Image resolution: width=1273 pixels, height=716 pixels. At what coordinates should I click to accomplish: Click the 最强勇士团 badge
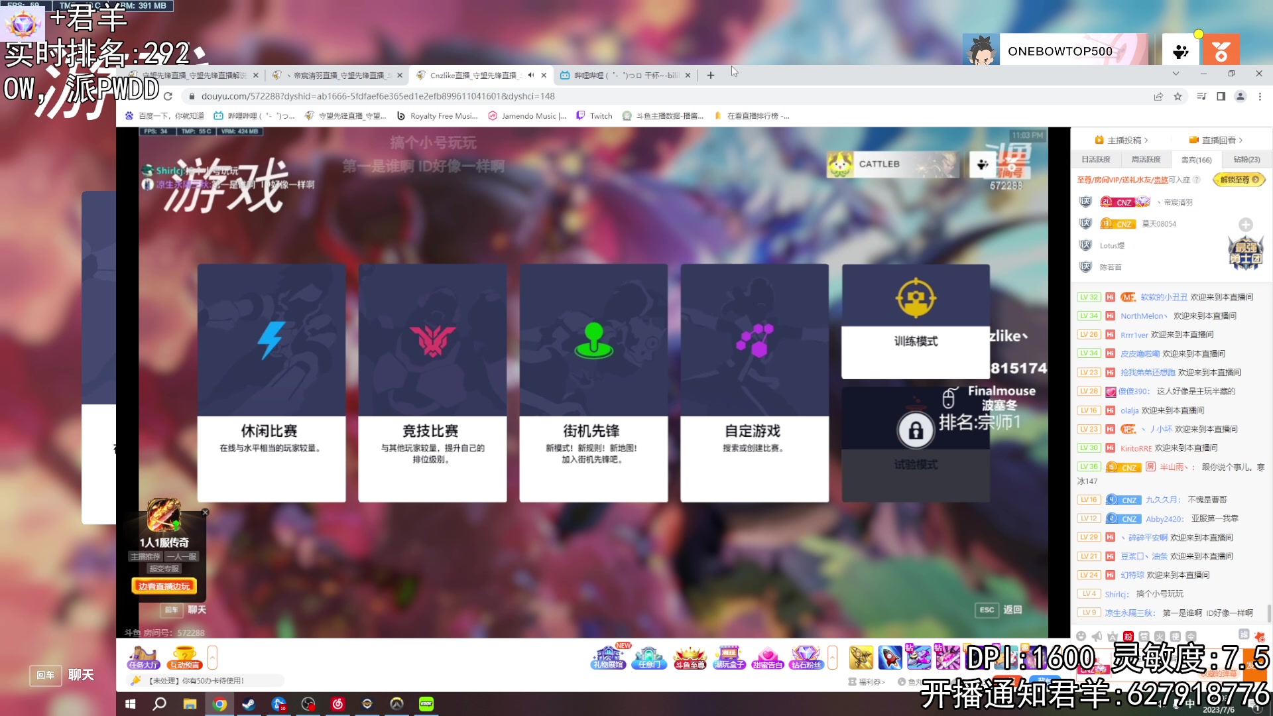pos(1246,253)
